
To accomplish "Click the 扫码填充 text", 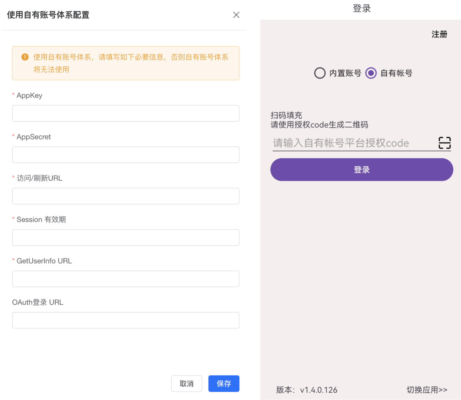I will 286,115.
